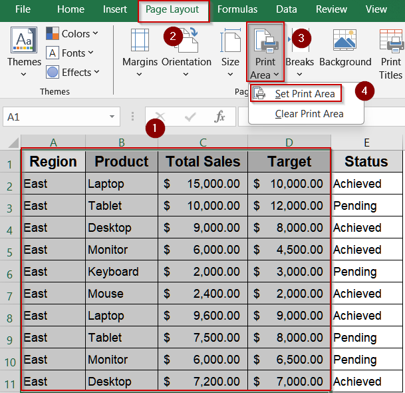Select row 11 header
Screen dimensions: 405x393
(x=10, y=382)
